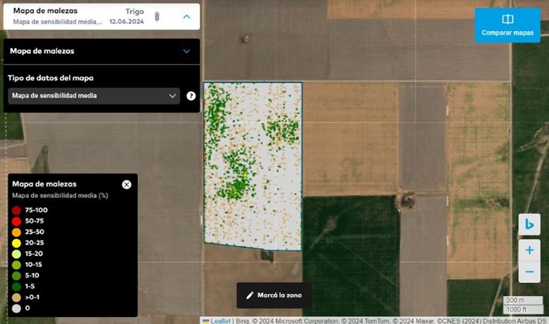The width and height of the screenshot is (549, 324).
Task: Zoom out using the minus button
Action: (530, 271)
